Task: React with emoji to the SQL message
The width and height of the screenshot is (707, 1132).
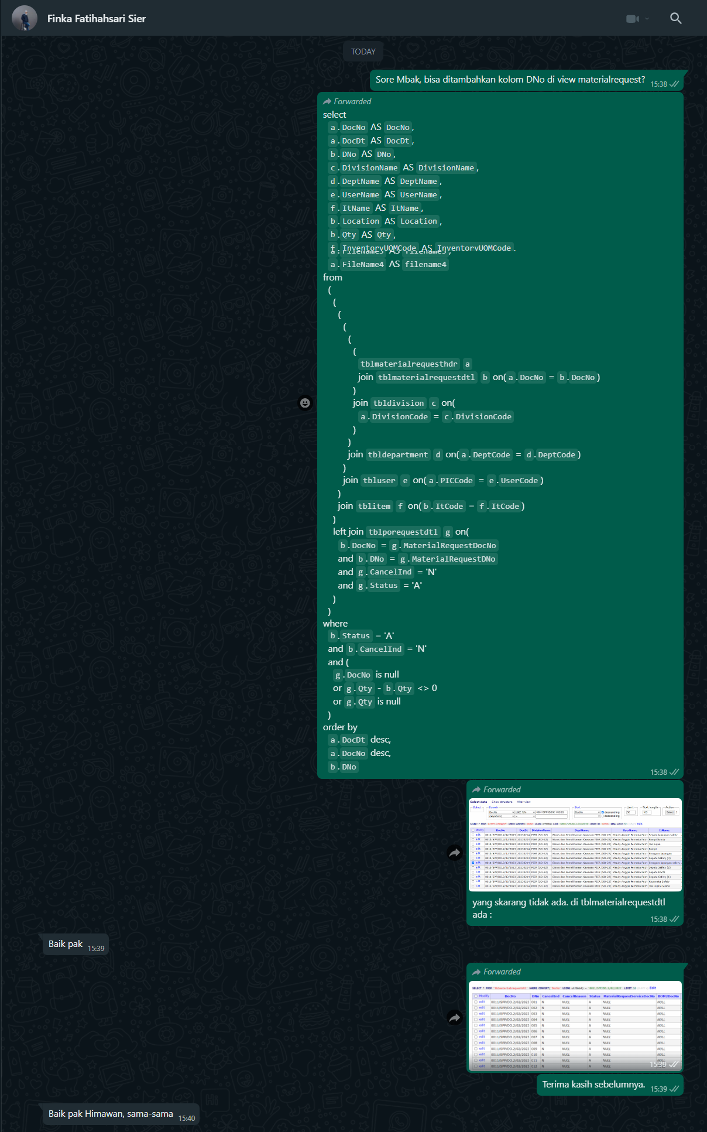Action: point(305,403)
